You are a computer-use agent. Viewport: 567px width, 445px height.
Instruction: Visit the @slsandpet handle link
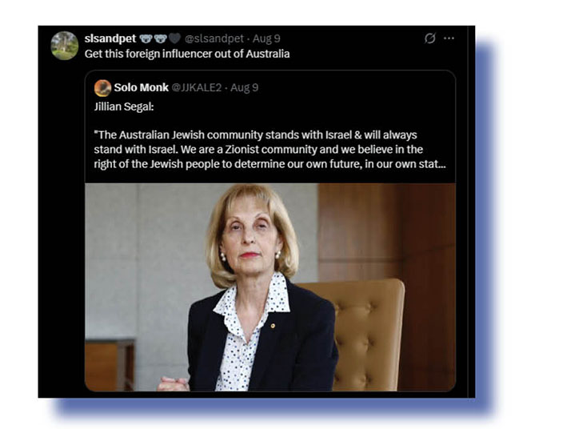[x=214, y=38]
